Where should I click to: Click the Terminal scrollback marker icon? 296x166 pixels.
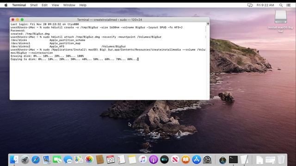pos(208,24)
